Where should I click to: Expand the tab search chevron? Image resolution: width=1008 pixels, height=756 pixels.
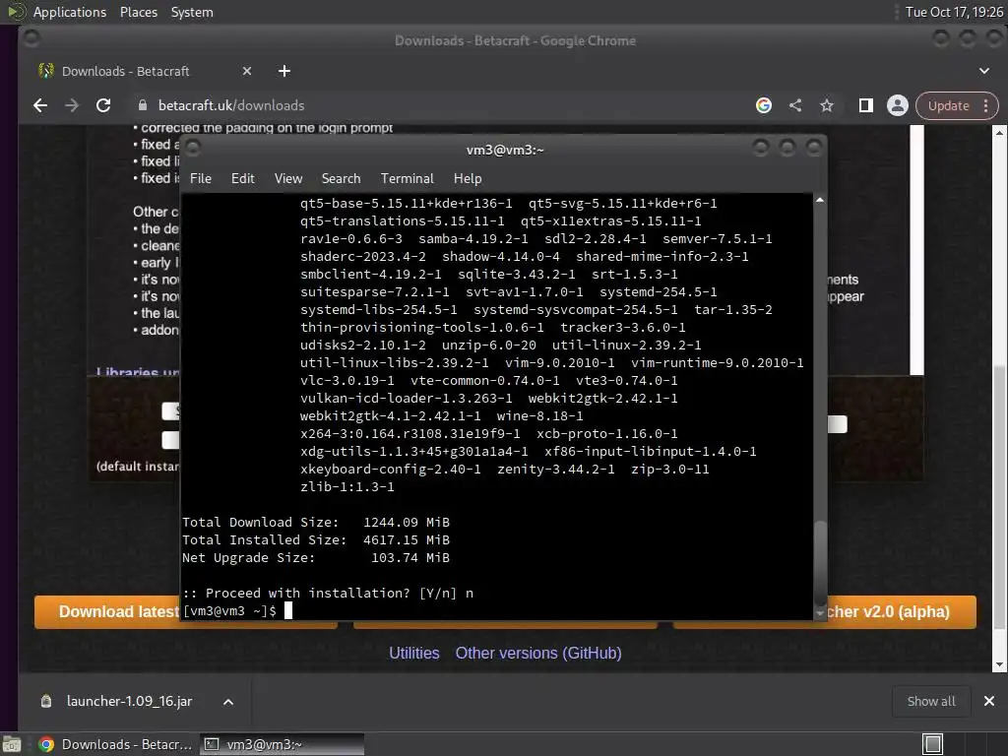984,71
